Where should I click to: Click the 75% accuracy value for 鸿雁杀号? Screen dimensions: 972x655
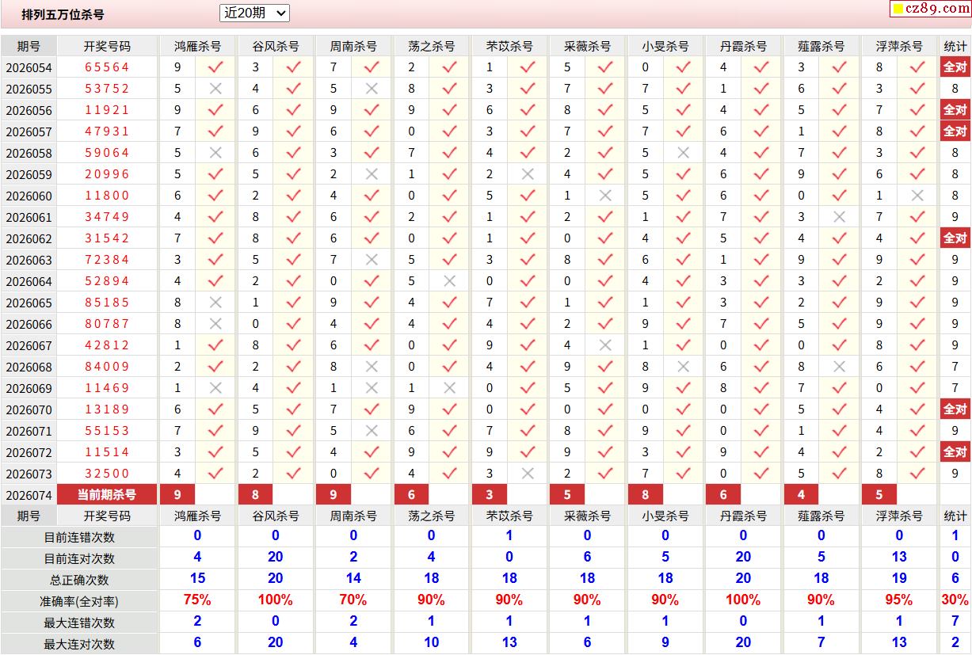tap(197, 600)
